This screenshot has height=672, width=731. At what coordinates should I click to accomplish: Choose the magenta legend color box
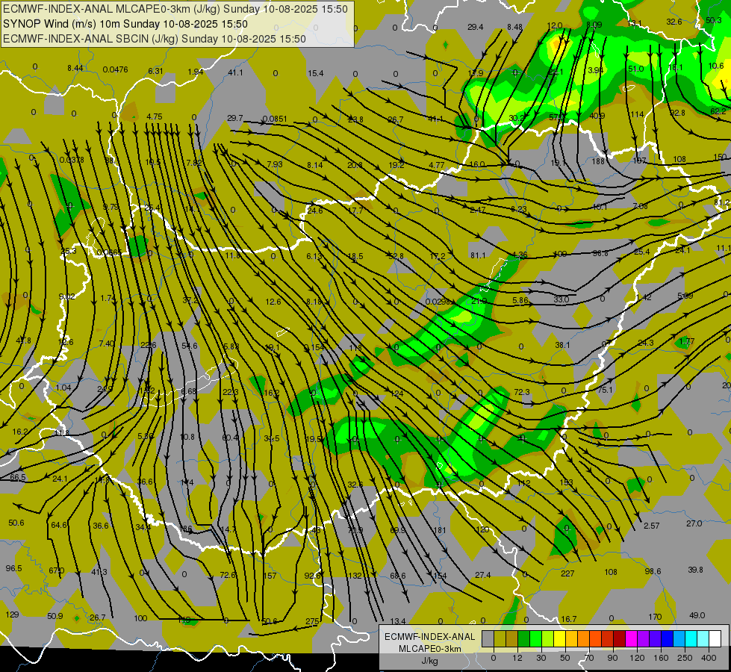click(x=631, y=639)
